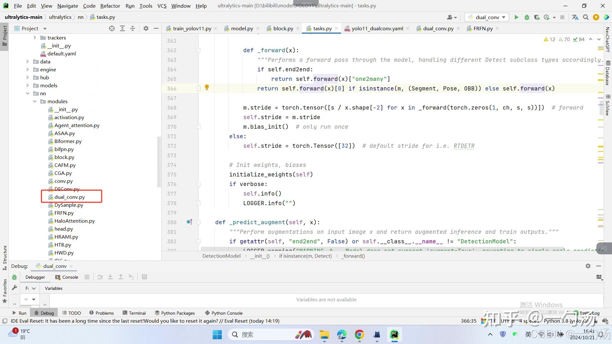Viewport: 612px width, 344px height.
Task: Open the Terminal tool window
Action: pos(134,313)
